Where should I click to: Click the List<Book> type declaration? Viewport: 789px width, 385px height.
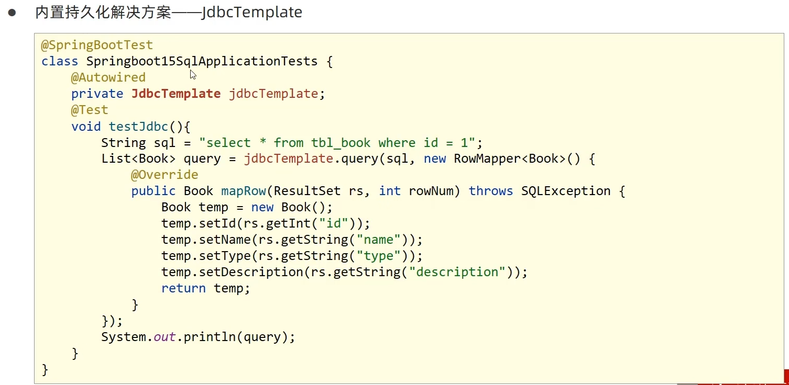(x=138, y=158)
